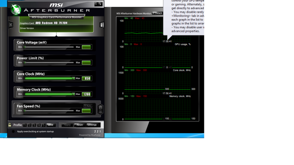The height and width of the screenshot is (165, 294).
Task: Toggle Auto fan speed
Action: tap(88, 106)
